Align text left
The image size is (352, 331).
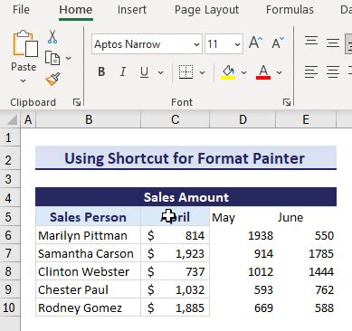311,71
